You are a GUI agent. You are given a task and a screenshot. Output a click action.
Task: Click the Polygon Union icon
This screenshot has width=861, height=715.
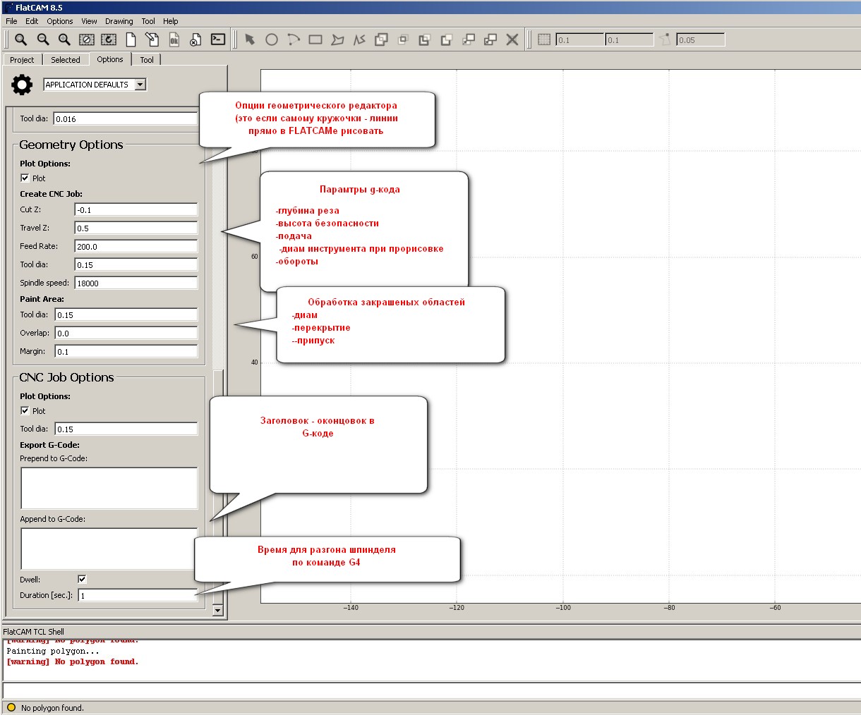381,39
